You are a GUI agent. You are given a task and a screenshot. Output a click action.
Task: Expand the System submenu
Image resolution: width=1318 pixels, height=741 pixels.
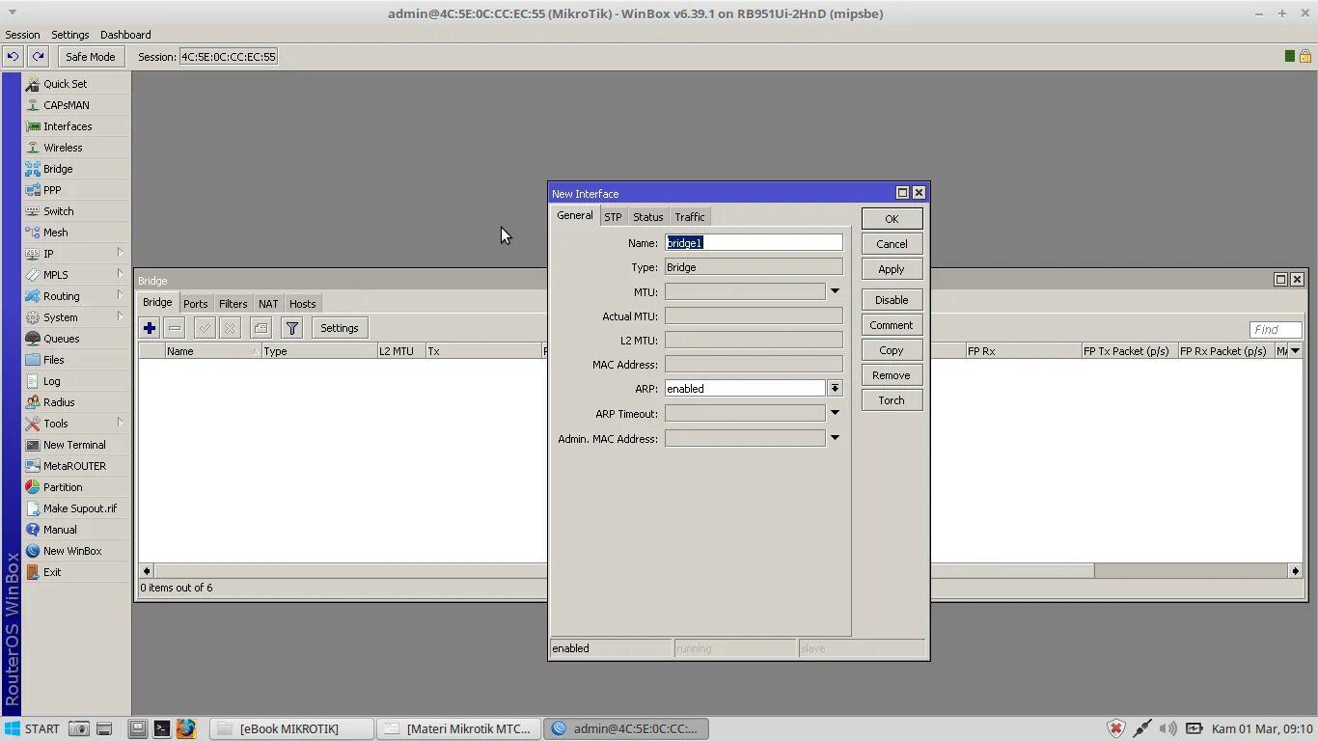tap(120, 316)
